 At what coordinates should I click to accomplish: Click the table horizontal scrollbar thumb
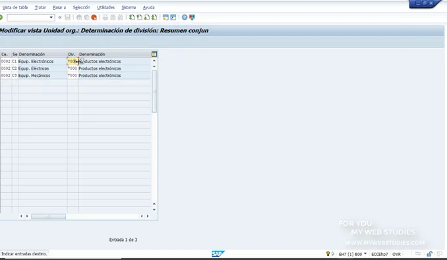49,217
